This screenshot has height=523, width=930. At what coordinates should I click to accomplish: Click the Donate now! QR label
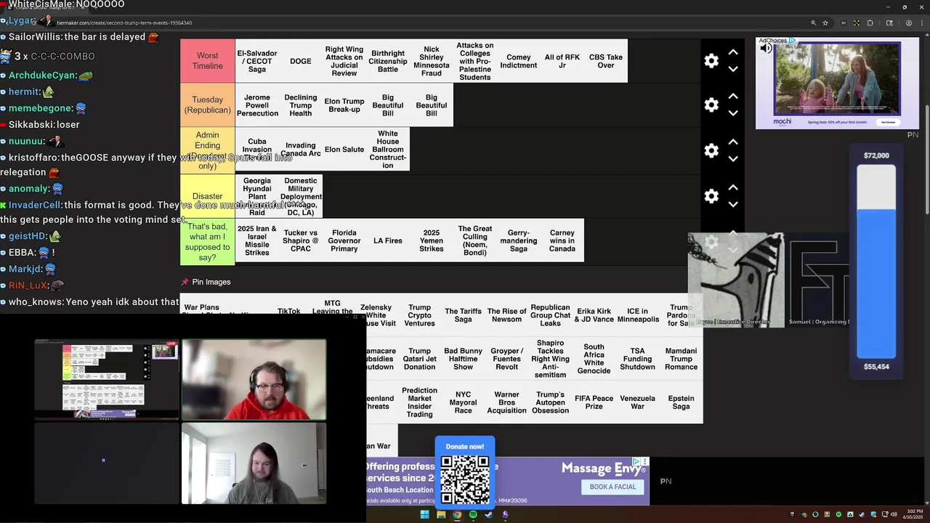click(x=465, y=446)
